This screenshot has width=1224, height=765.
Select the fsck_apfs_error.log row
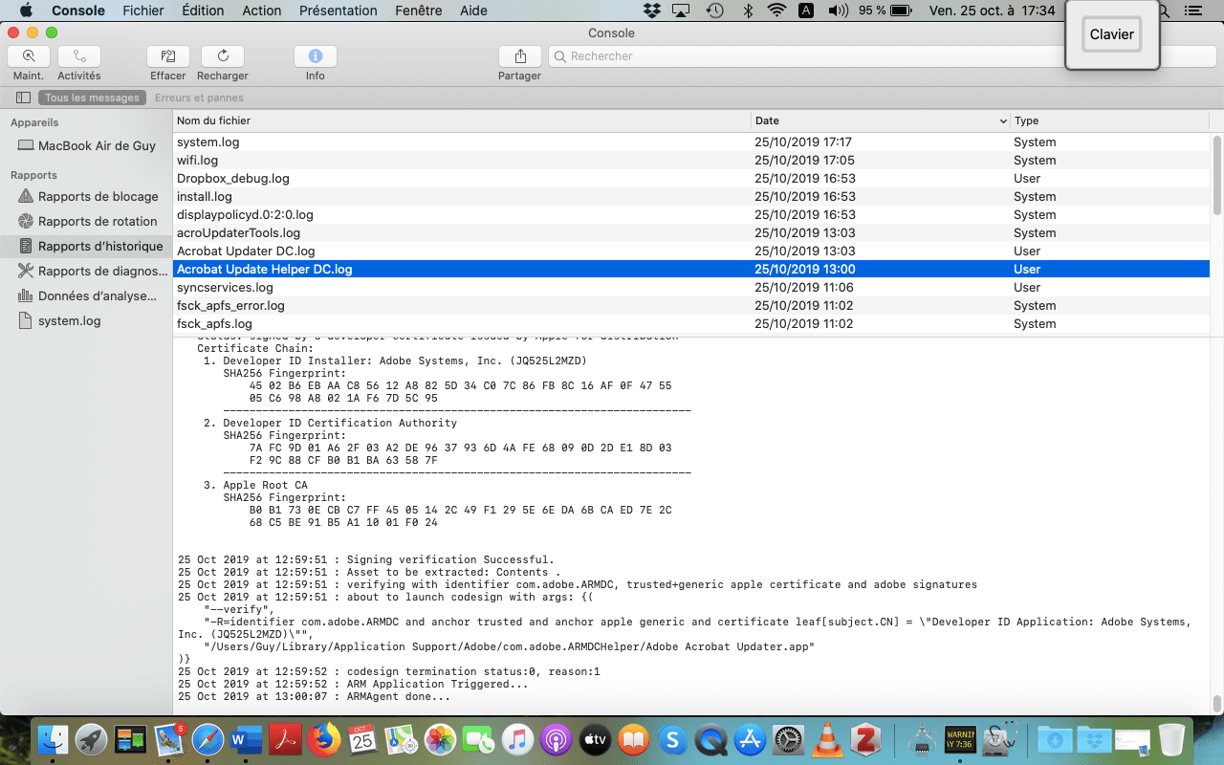point(690,306)
